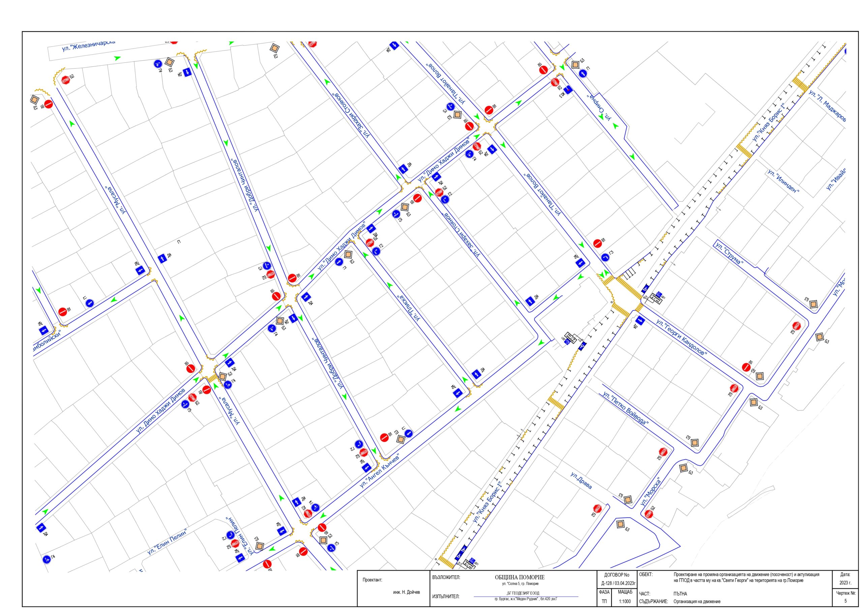Select the ул."Струма" street label
The image size is (863, 610).
[x=729, y=254]
